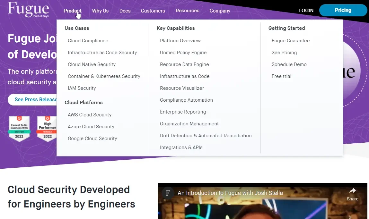Click See Pricing under Getting Started

pos(284,53)
